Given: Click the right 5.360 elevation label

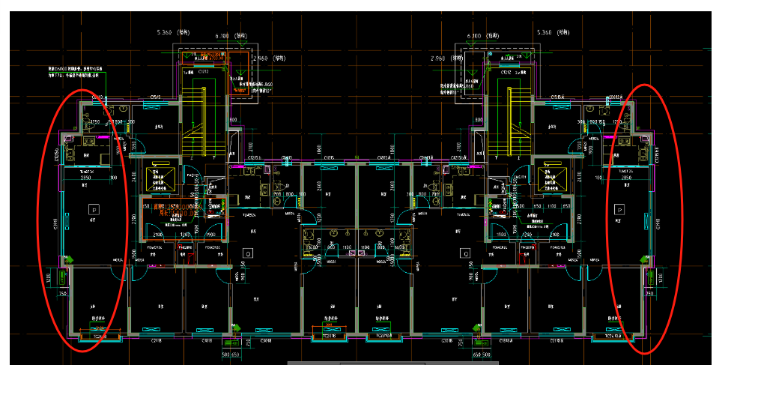Looking at the screenshot, I should pos(554,32).
